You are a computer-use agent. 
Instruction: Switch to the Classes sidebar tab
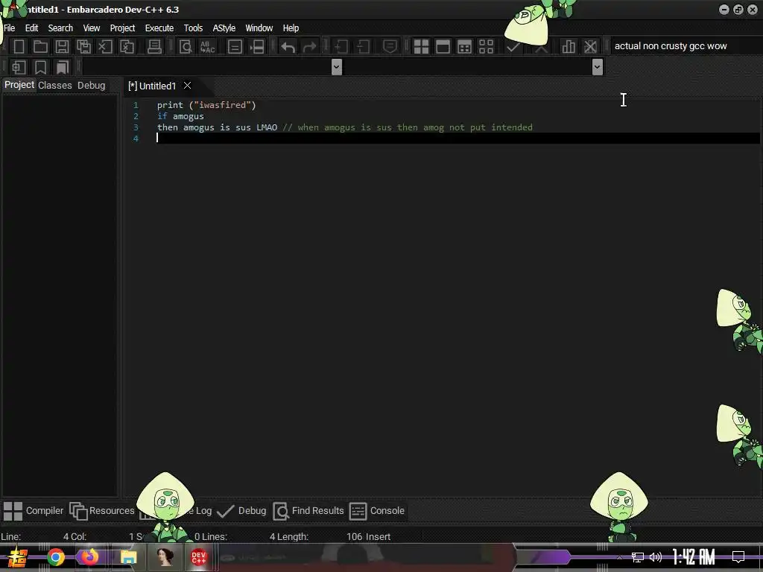coord(55,86)
